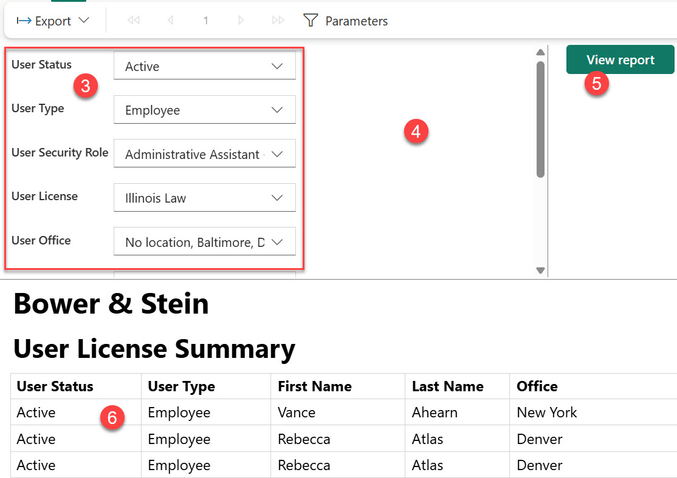
Task: Click the parameters panel scrollbar thumb
Action: pos(540,119)
